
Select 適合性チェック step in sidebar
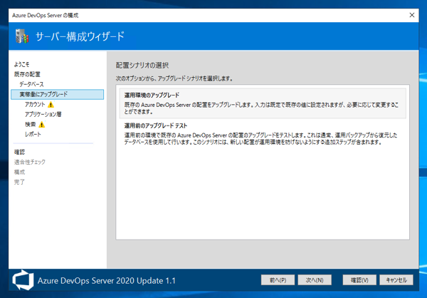click(x=30, y=162)
